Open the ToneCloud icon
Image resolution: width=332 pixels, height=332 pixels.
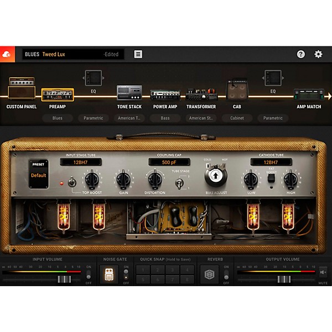pyautogui.click(x=7, y=54)
